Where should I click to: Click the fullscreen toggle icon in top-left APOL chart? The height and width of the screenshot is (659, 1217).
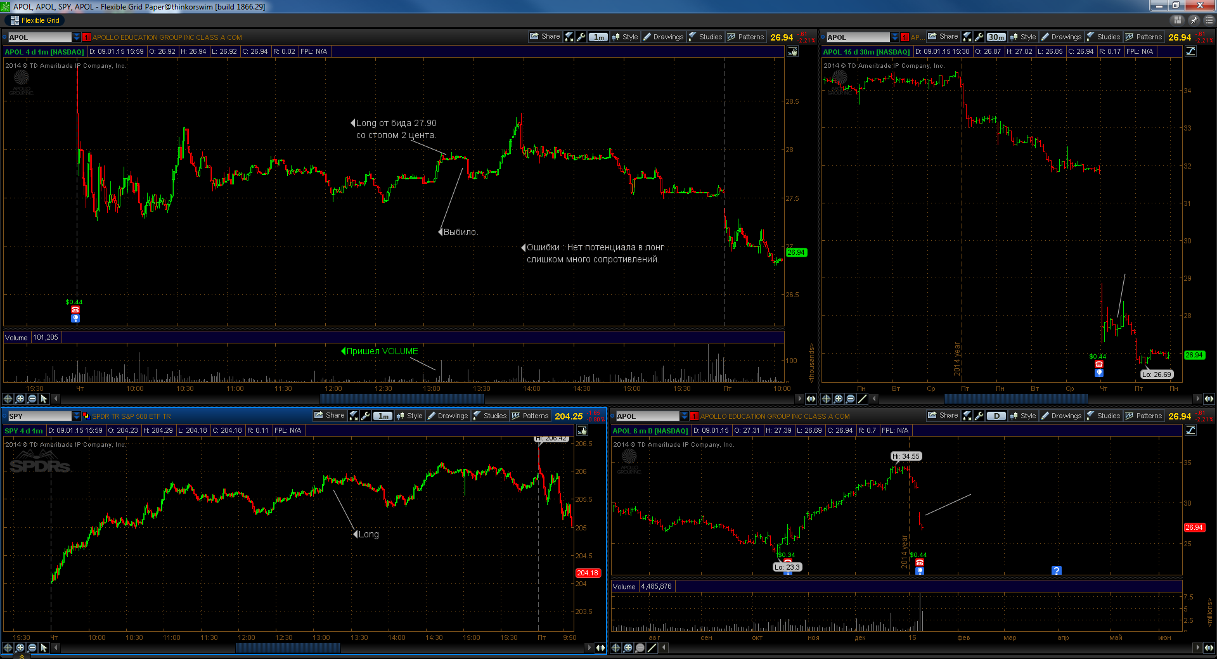569,37
